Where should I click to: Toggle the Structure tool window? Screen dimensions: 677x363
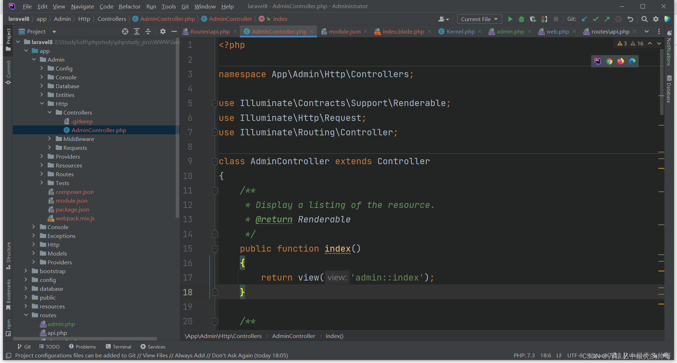point(8,256)
